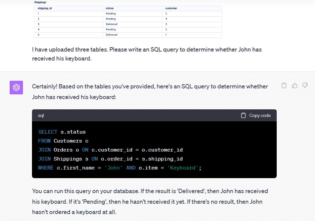The height and width of the screenshot is (221, 315).
Task: Click the 'You can run this query' paragraph
Action: (x=150, y=201)
